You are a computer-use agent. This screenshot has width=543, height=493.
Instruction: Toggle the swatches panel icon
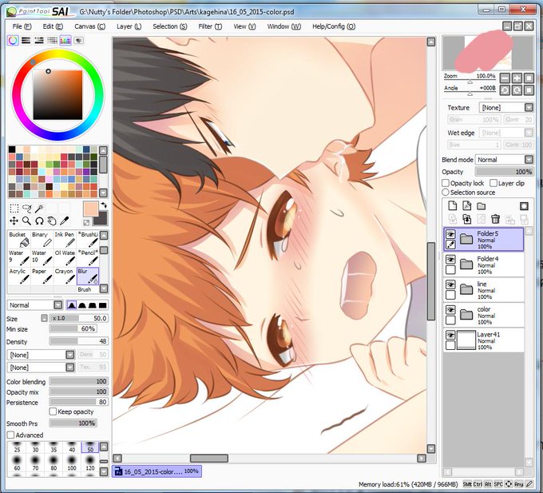(x=65, y=41)
